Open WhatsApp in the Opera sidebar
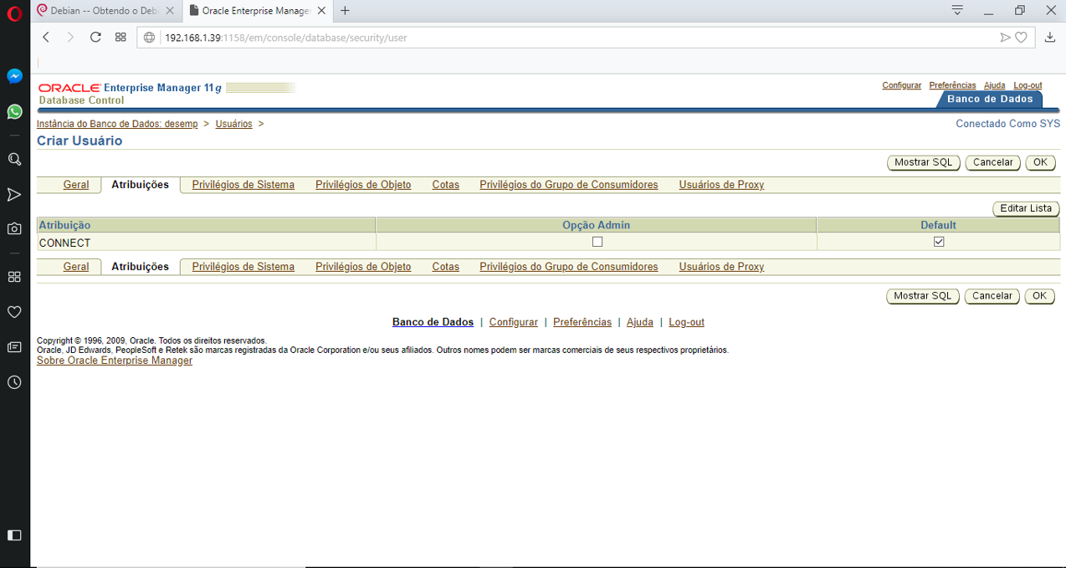The width and height of the screenshot is (1066, 568). tap(14, 111)
